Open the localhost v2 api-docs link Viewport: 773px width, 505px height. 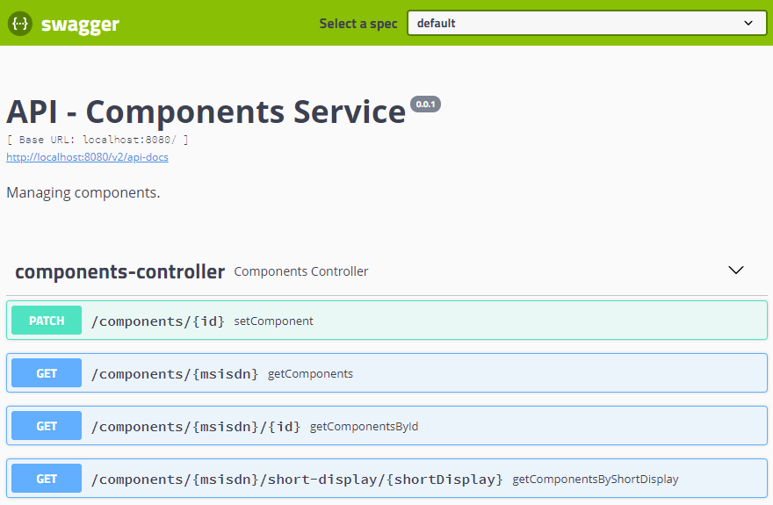pos(87,157)
